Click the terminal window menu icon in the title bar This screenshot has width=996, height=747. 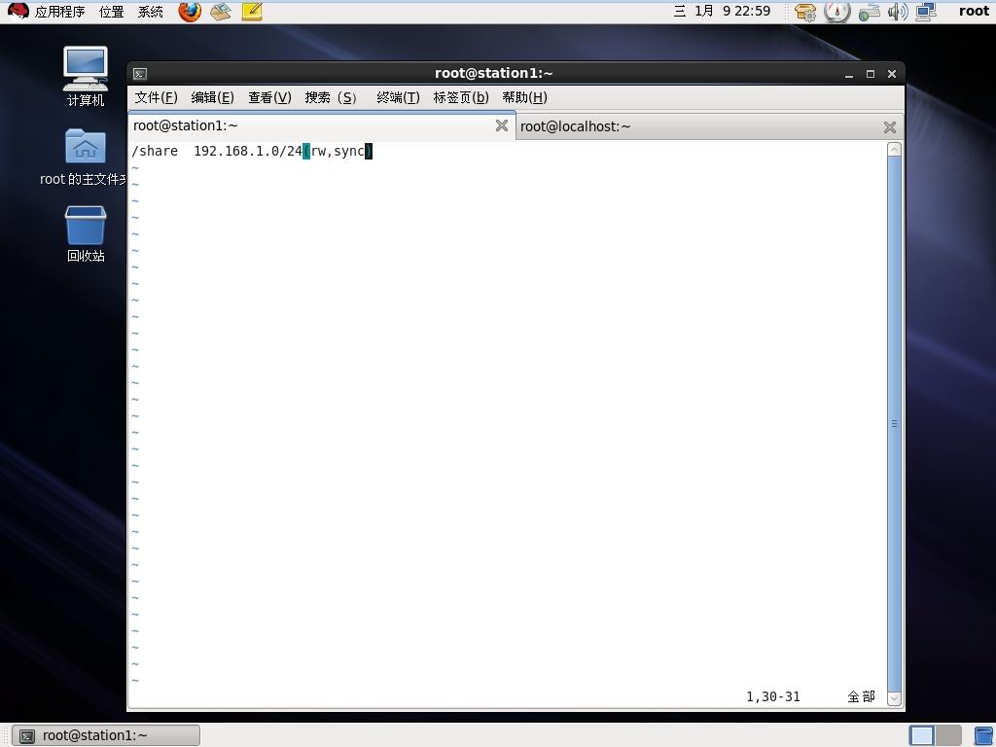(x=140, y=74)
